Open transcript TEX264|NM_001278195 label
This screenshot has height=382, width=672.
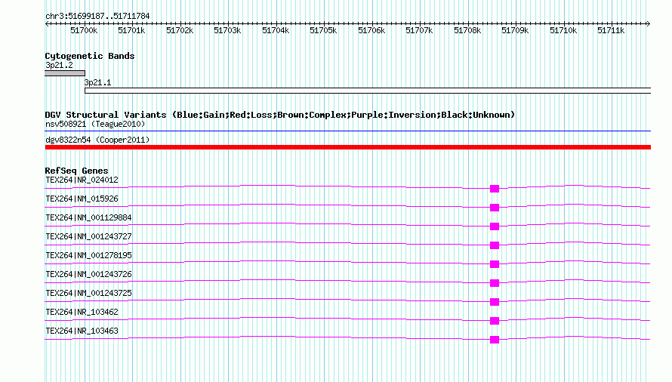click(88, 255)
